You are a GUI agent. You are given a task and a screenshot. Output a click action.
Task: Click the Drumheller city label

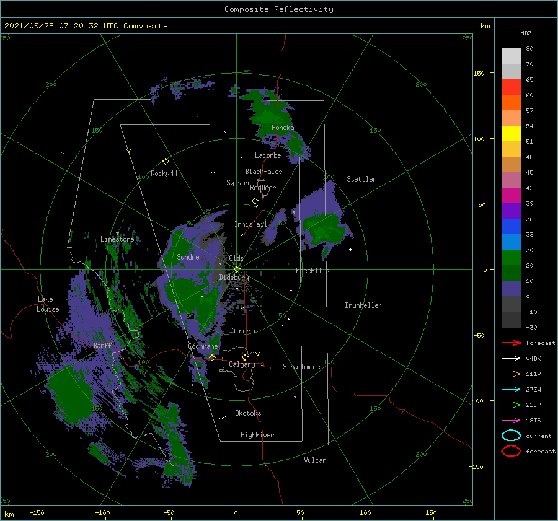[x=363, y=305]
